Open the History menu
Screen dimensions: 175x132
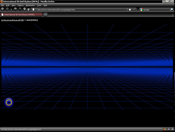point(20,5)
